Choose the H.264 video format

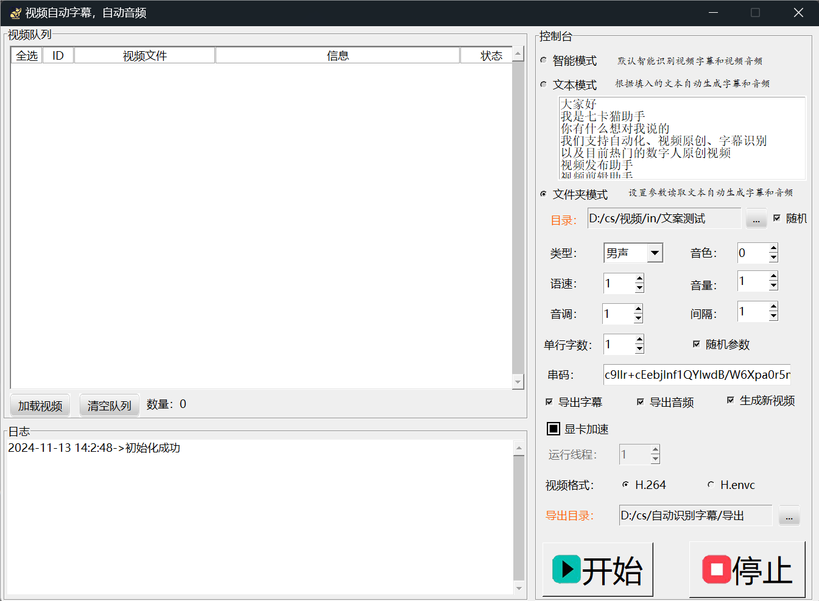click(625, 485)
